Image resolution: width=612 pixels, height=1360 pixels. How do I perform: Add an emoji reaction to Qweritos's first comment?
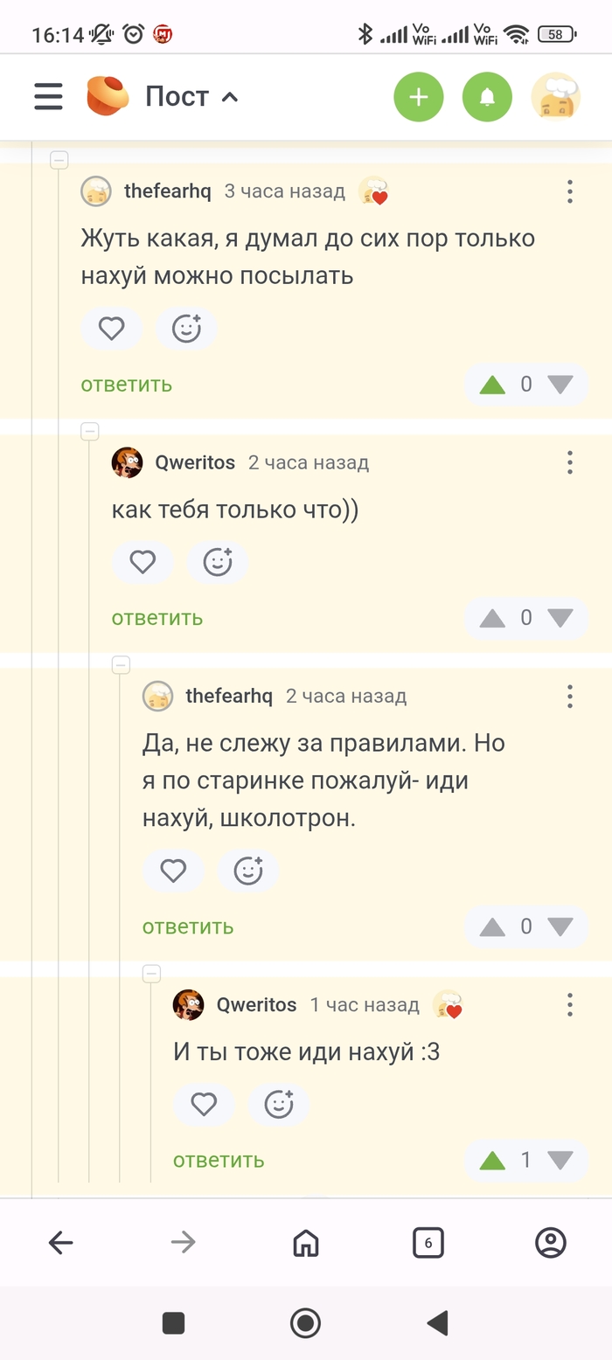coord(217,562)
